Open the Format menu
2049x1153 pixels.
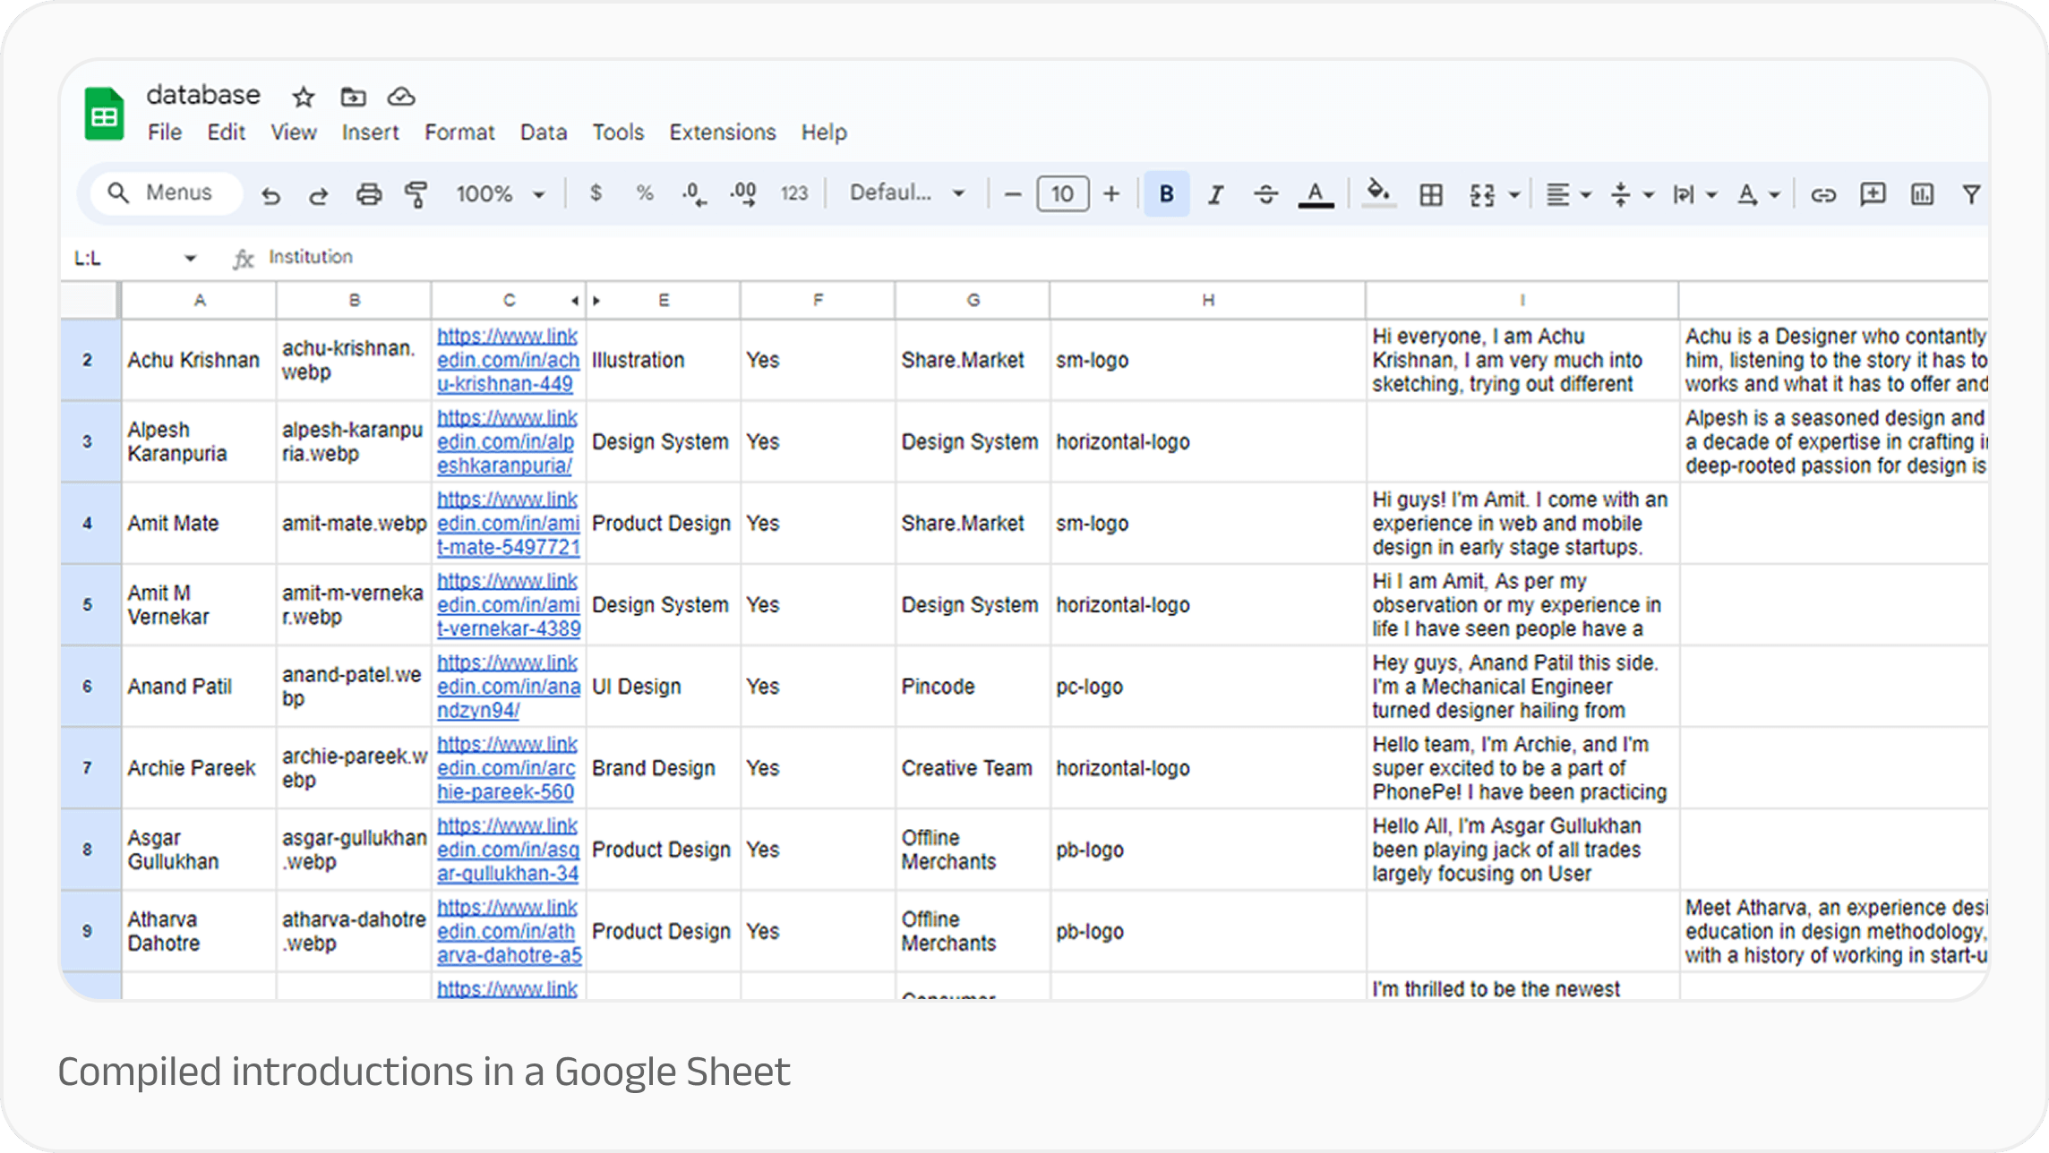pos(459,132)
